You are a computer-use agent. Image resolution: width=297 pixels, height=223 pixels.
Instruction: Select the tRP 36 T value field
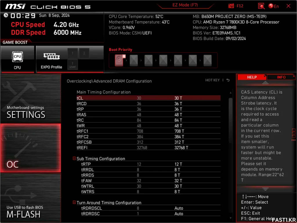[x=178, y=109]
